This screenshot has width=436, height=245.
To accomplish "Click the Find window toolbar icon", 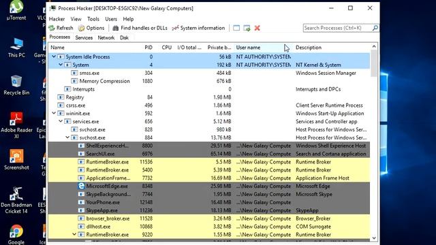I will point(236,28).
